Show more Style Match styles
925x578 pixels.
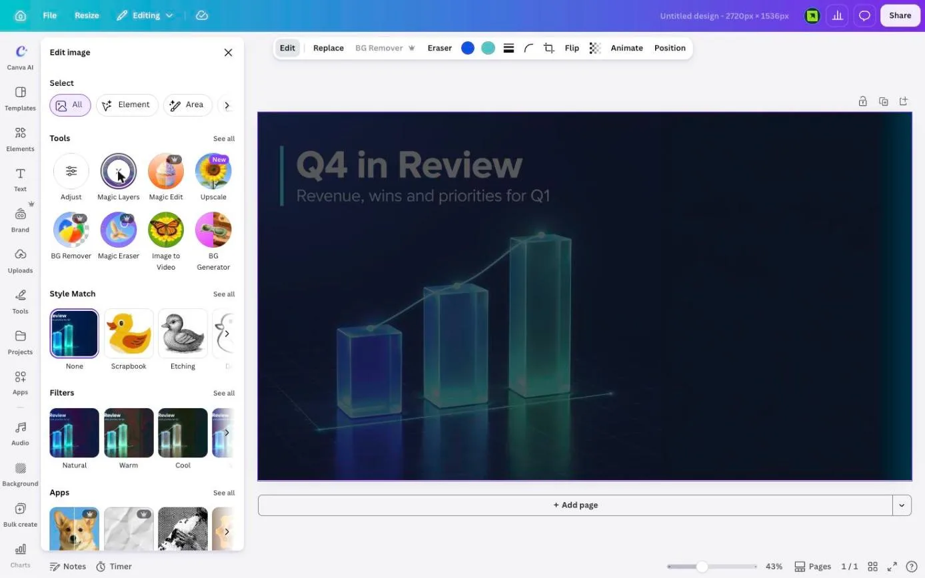tap(227, 334)
